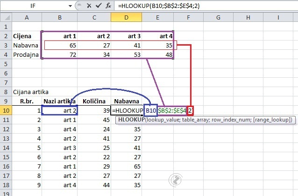Click cell E2 labeled art 4
The width and height of the screenshot is (298, 196).
[158, 36]
